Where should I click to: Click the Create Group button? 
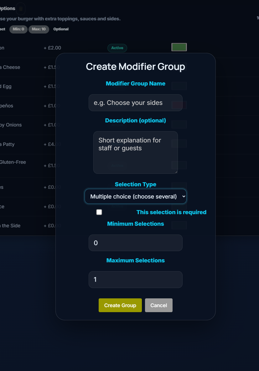pyautogui.click(x=120, y=305)
